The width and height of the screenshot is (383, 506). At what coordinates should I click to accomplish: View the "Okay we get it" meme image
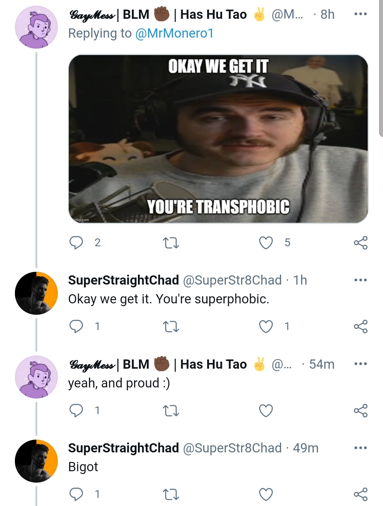point(218,139)
